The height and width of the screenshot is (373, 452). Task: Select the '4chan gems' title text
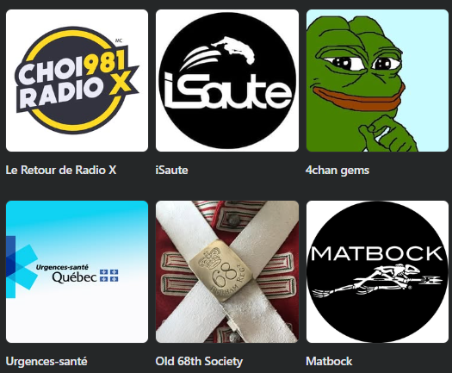(x=337, y=171)
